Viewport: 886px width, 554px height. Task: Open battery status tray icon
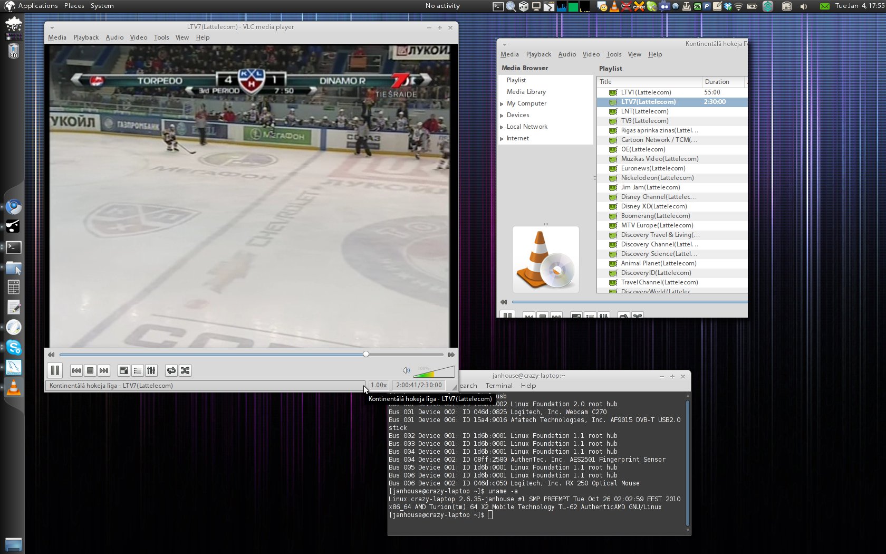tap(752, 6)
